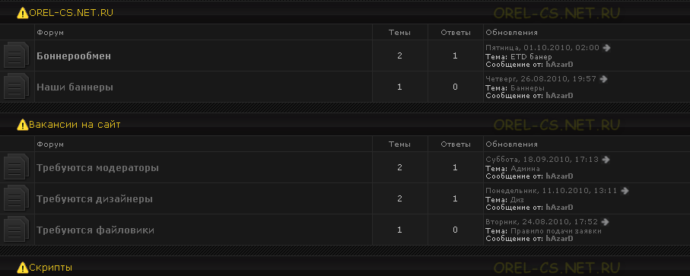Click the forum icon beside Боннерообмен

tap(16, 56)
